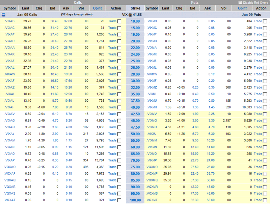
Task: Select the 10.00 strike price
Action: click(135, 21)
